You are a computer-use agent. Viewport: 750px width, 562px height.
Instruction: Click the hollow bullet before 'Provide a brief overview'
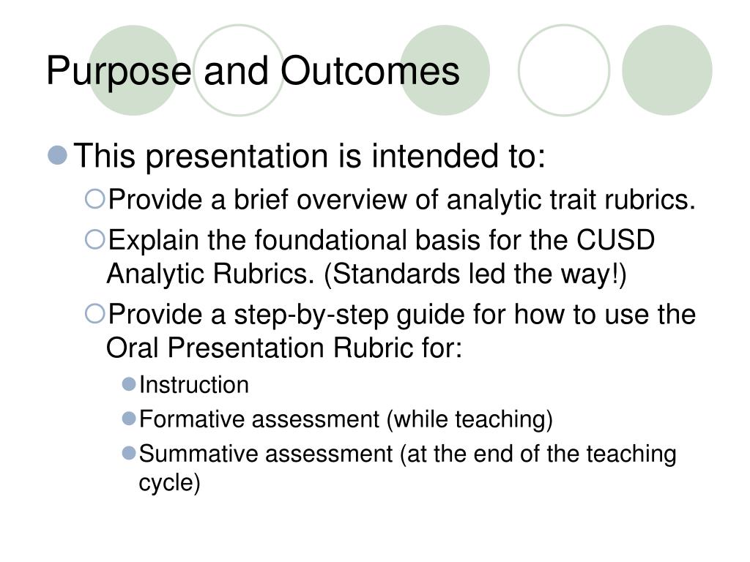94,199
